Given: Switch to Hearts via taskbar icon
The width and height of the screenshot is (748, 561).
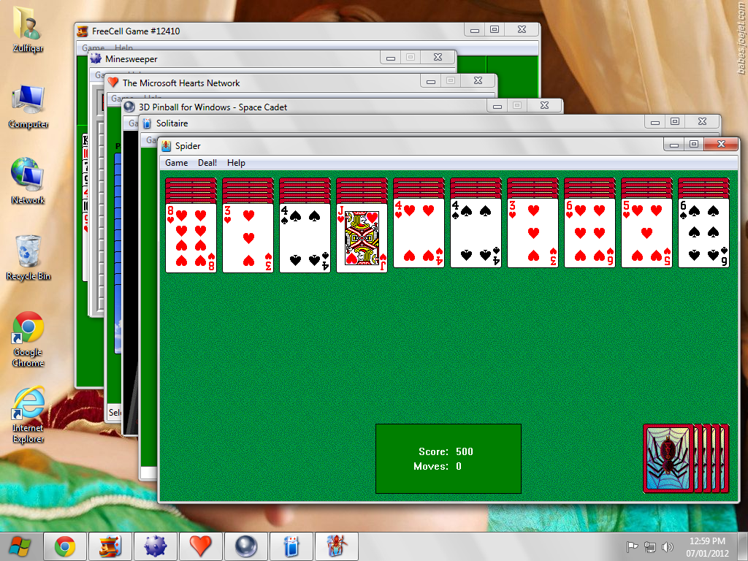Looking at the screenshot, I should click(x=200, y=546).
